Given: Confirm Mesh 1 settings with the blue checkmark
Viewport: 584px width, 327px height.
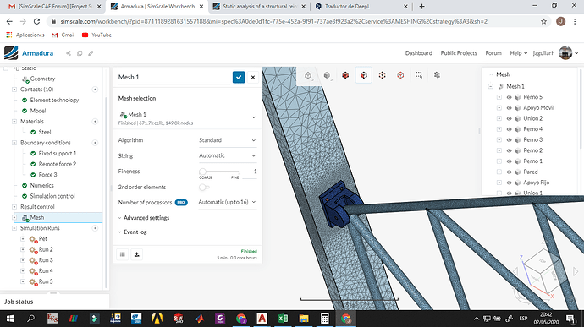Looking at the screenshot, I should tap(239, 77).
